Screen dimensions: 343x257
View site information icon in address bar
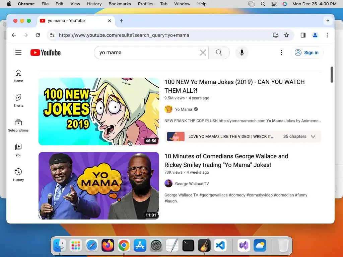tap(52, 35)
